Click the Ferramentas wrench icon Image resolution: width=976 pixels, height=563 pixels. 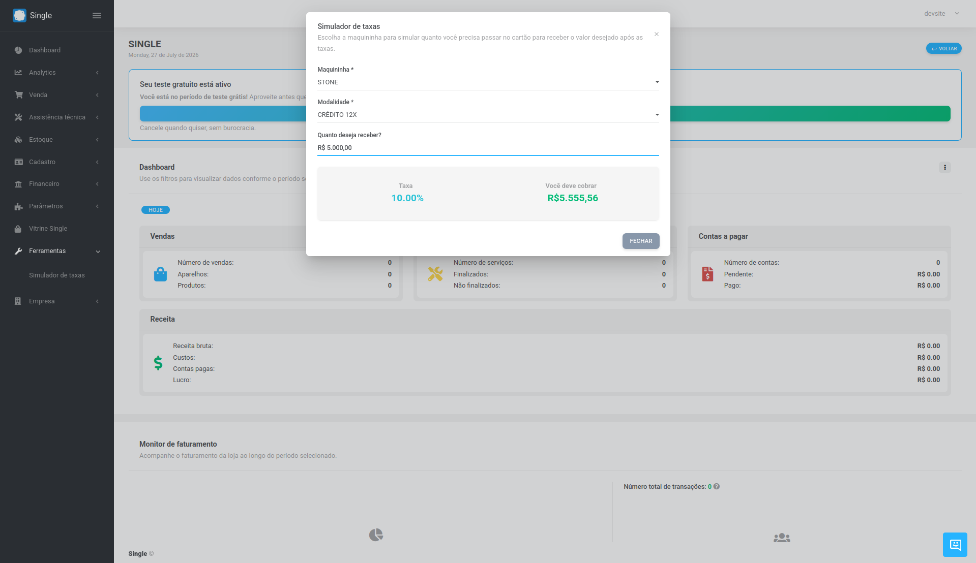point(18,251)
